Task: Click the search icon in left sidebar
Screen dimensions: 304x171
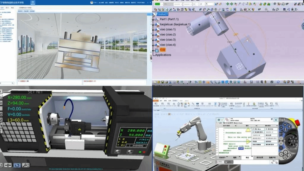Action: [x=12, y=83]
